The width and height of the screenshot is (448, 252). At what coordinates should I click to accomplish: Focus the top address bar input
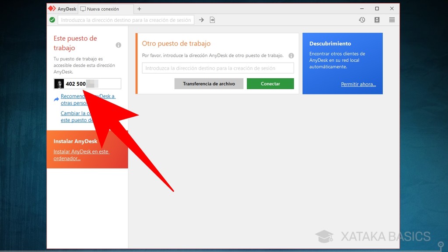(x=126, y=20)
